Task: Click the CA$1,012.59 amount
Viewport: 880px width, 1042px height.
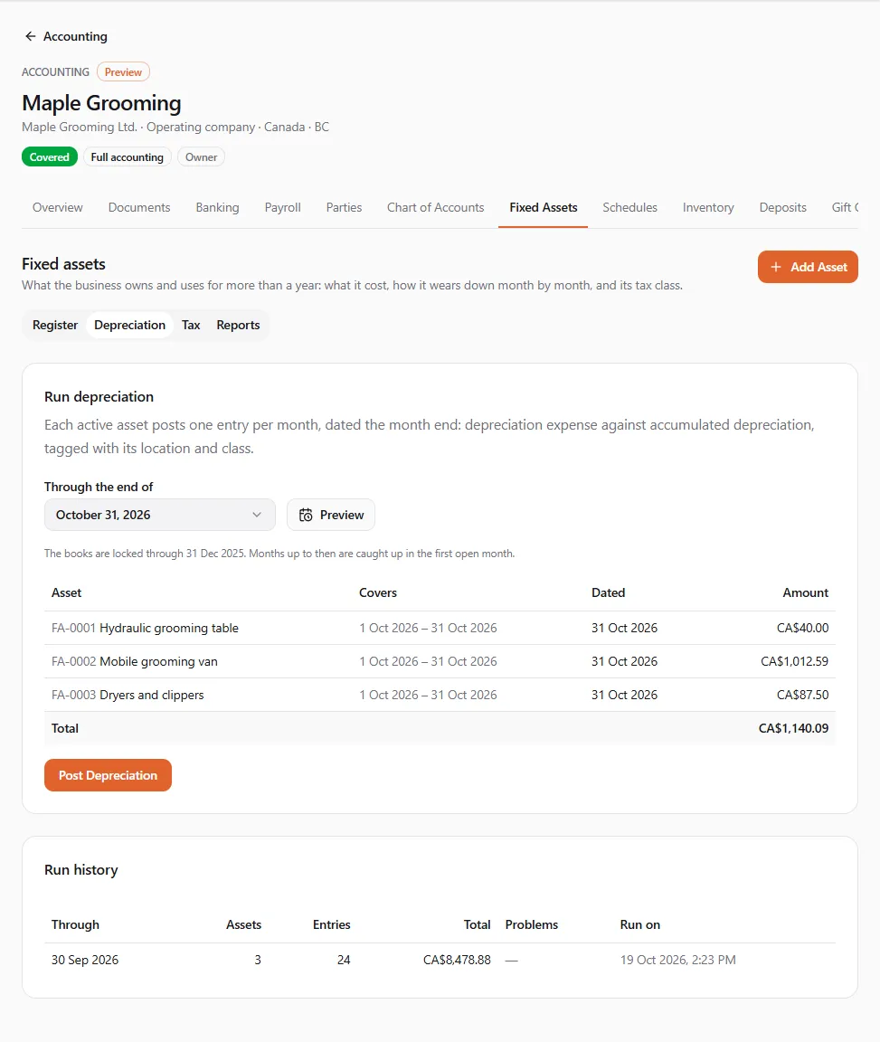Action: (794, 661)
